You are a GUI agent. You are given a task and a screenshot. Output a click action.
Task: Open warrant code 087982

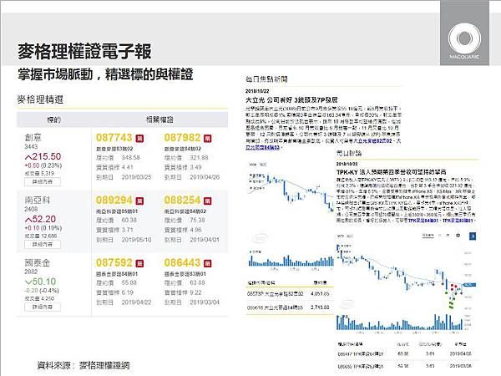(182, 138)
